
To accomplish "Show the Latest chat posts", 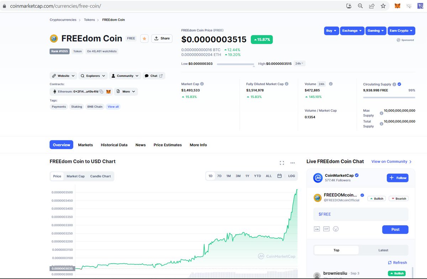I will (383, 250).
